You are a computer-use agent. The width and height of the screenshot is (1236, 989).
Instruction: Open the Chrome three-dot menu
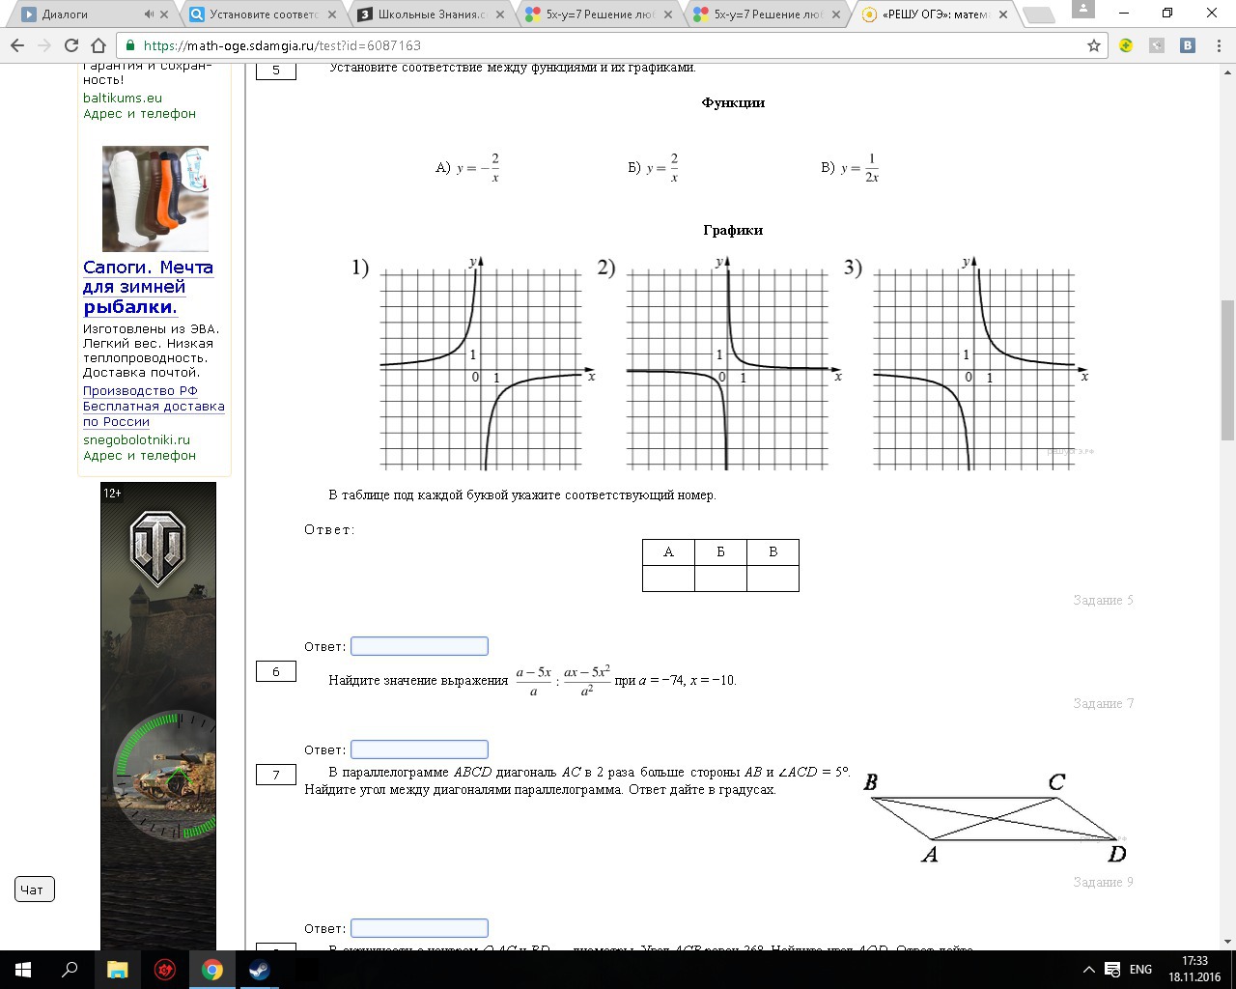pyautogui.click(x=1220, y=45)
